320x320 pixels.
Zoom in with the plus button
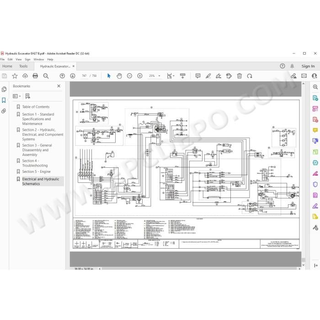click(140, 76)
